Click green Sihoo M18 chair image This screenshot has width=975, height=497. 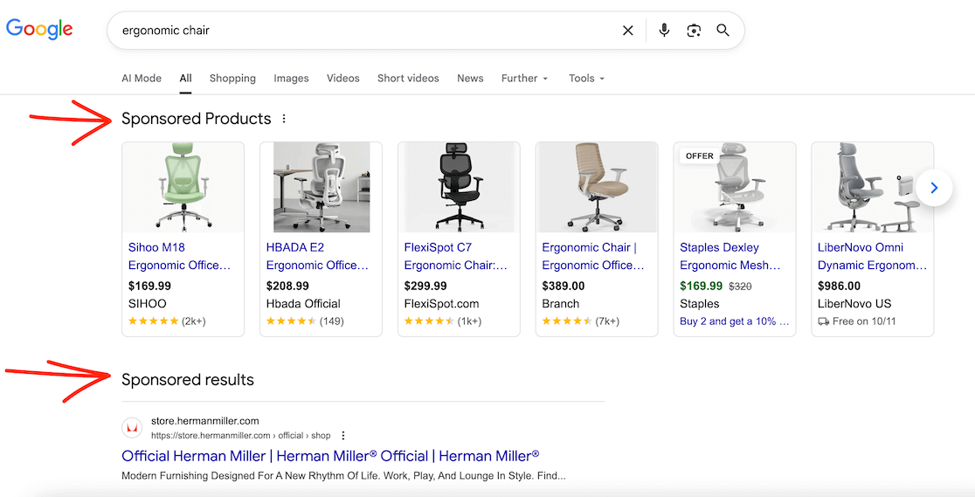click(x=183, y=187)
